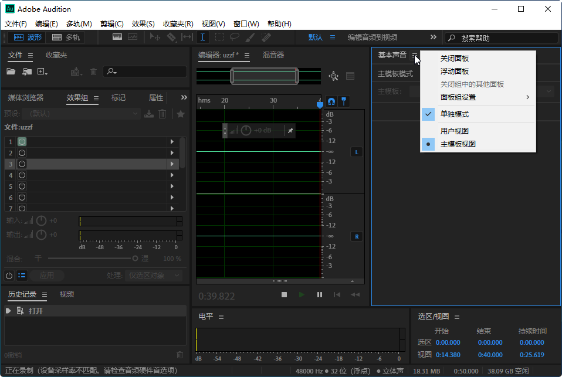Select the Move tool

click(155, 37)
